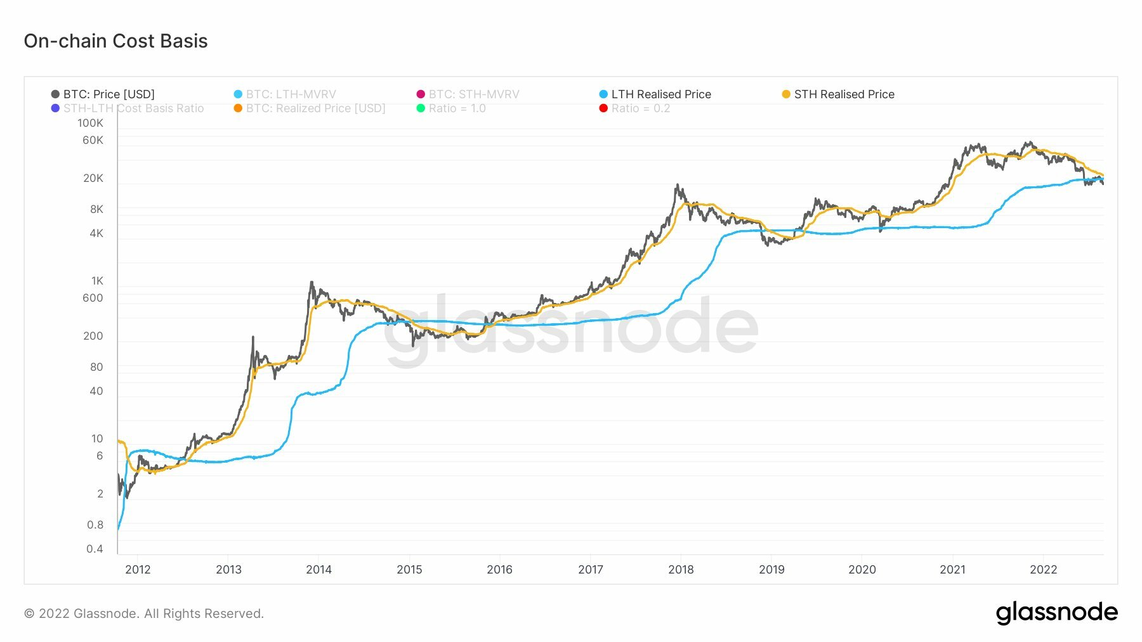Click the On-chain Cost Basis title
Screen dimensions: 1142x642
click(x=115, y=41)
